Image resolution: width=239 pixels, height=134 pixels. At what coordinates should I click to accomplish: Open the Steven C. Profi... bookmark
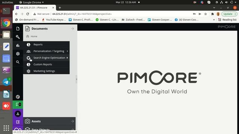[x=81, y=20]
